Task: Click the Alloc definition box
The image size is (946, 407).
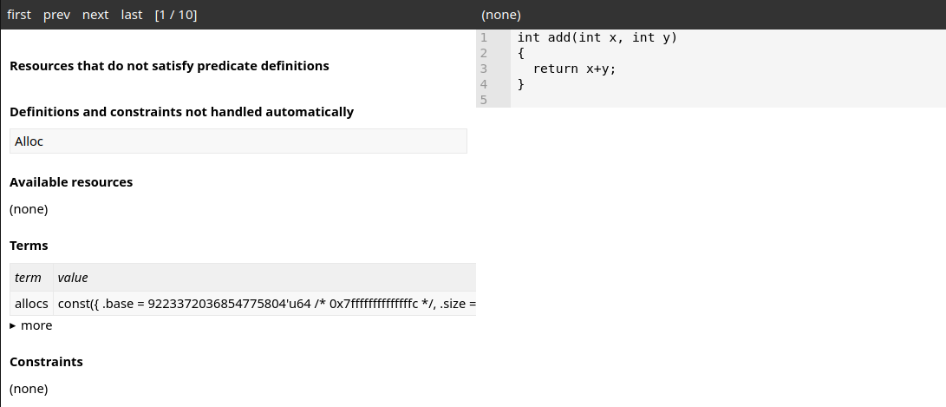Action: (x=238, y=141)
